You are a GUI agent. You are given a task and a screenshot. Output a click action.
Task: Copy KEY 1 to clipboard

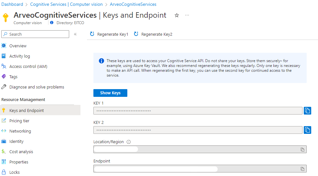point(307,111)
